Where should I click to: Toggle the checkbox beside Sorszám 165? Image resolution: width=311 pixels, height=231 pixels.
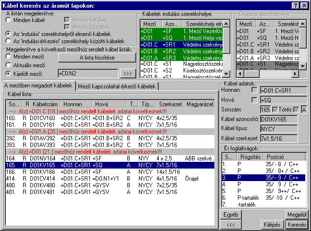point(275,109)
